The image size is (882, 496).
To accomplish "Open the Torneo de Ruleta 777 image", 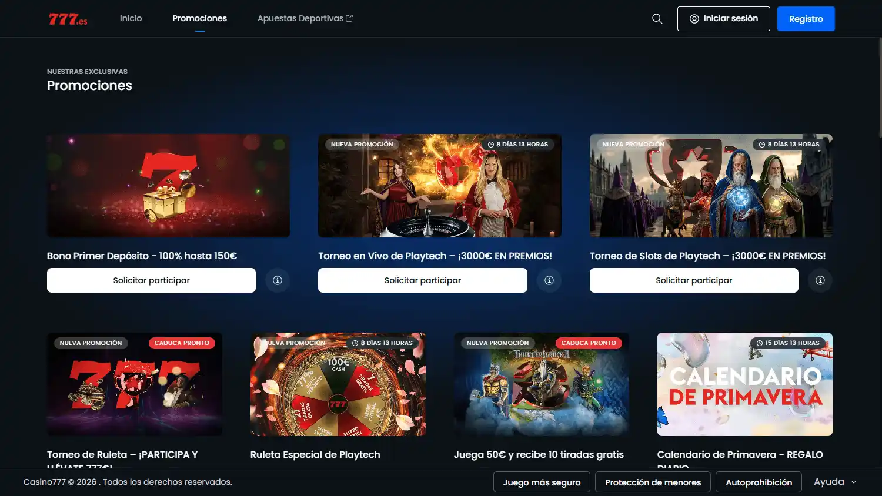I will 135,384.
